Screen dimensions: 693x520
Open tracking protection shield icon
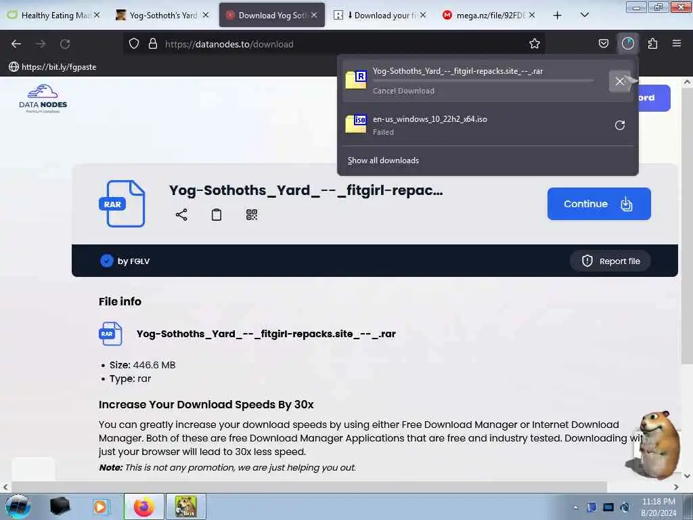point(134,44)
